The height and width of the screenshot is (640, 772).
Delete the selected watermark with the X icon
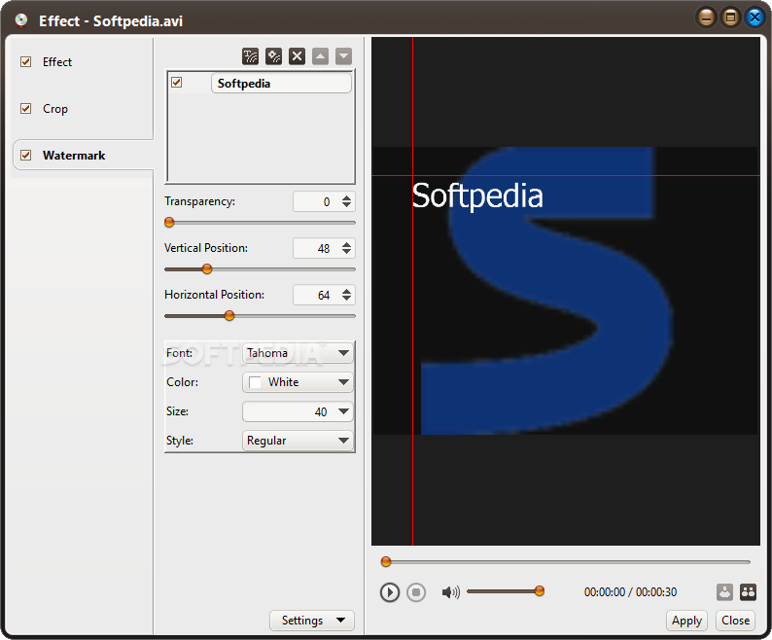point(297,56)
